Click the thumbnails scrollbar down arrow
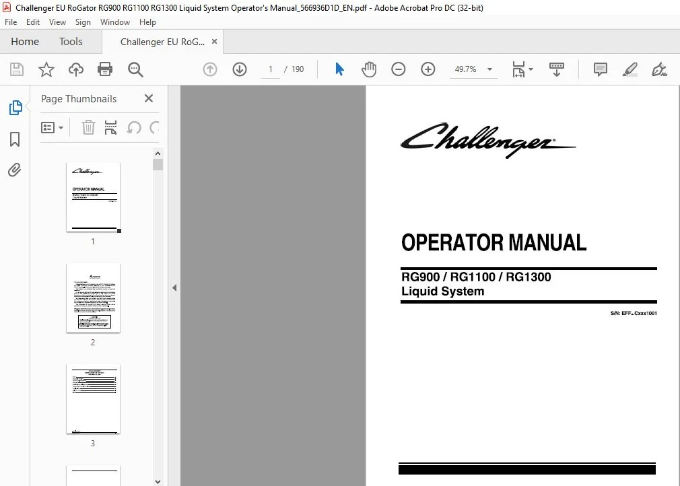 pyautogui.click(x=158, y=481)
